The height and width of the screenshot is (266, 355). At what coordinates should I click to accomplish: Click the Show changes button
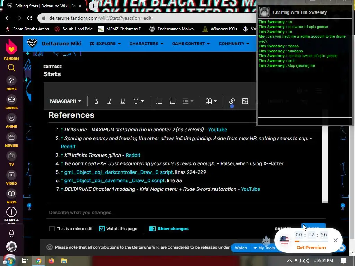[169, 229]
